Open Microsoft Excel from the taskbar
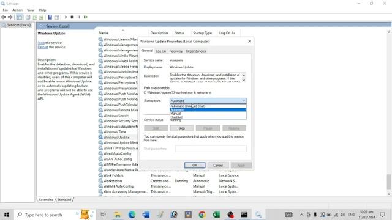Viewport: 392px width, 220px height. (216, 215)
